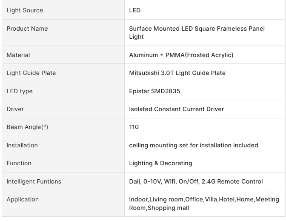Select Aluminum + PMMA(Frosted Acrylic) value
This screenshot has height=221, width=286.
point(181,55)
